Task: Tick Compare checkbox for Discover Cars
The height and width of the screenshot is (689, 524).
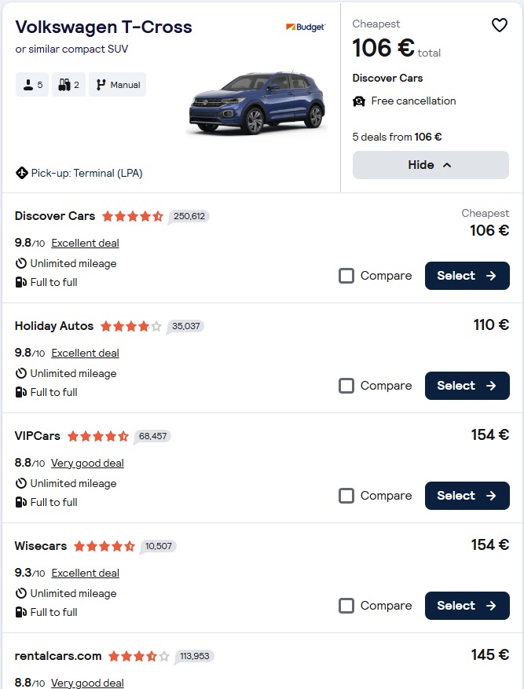Action: pyautogui.click(x=346, y=276)
